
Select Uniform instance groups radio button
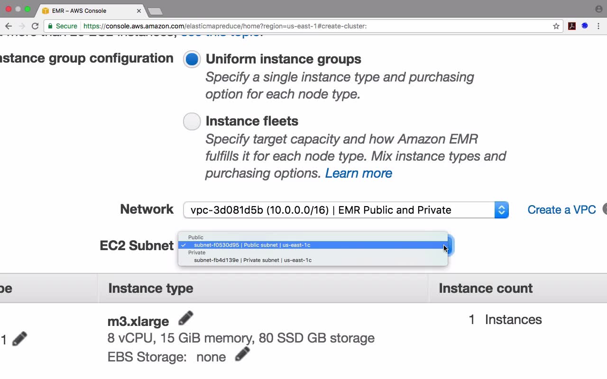192,59
